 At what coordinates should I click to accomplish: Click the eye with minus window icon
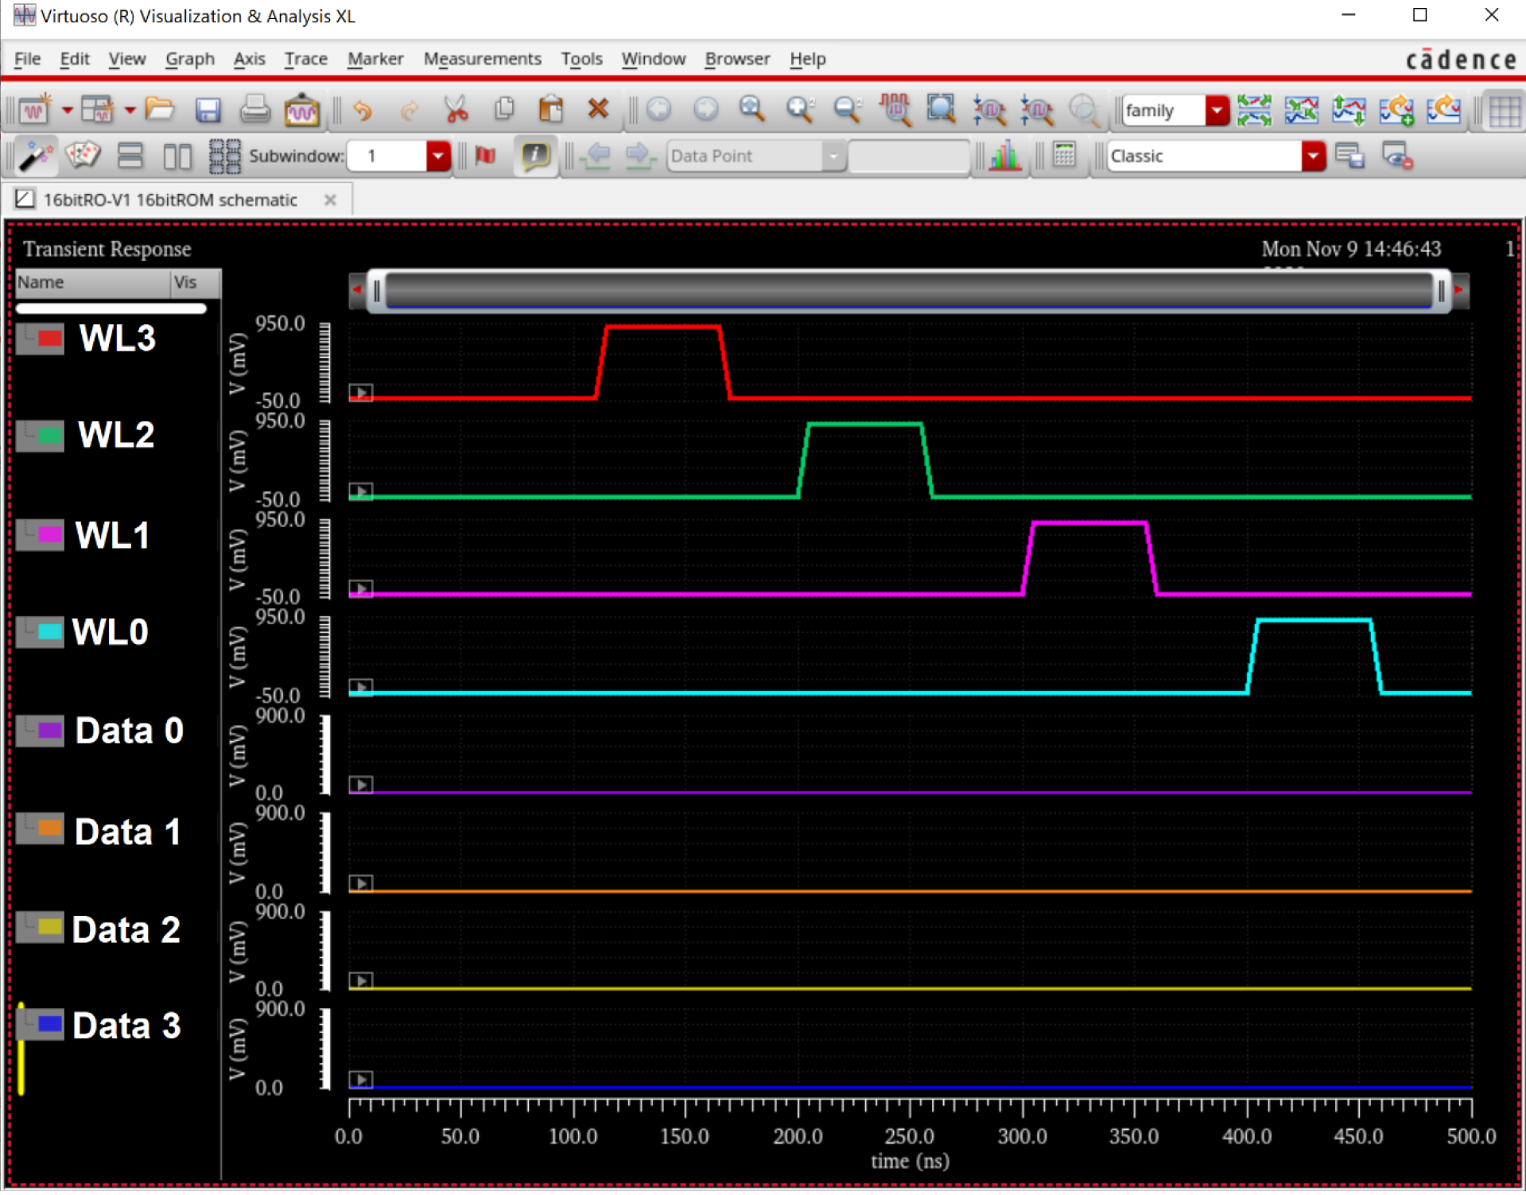[x=1397, y=156]
